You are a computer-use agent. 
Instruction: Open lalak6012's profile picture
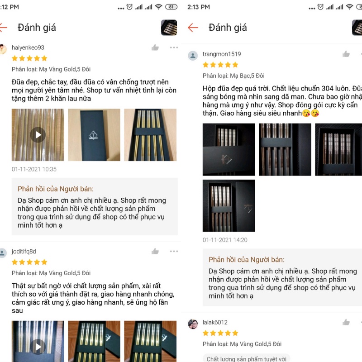[x=193, y=324]
